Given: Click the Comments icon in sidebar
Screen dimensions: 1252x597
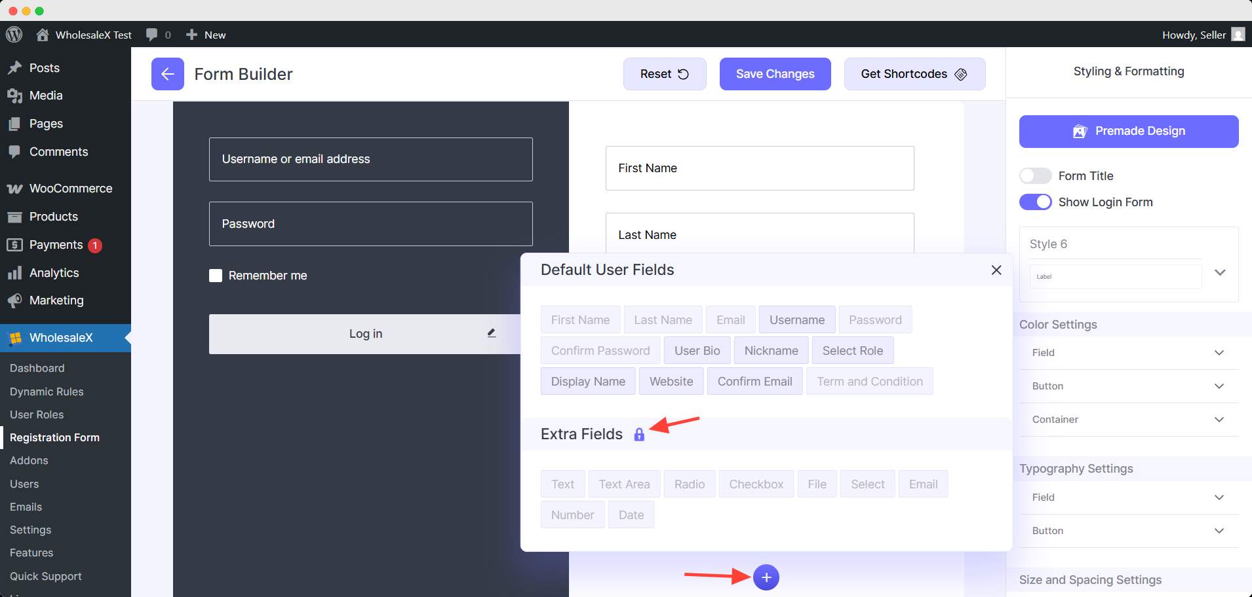Looking at the screenshot, I should pos(14,152).
